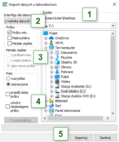Select the Sieć tree label
Screen dimensions: 119x142
pyautogui.click(x=58, y=106)
